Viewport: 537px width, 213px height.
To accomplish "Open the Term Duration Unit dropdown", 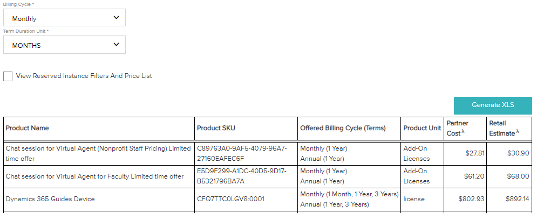I will (x=64, y=45).
